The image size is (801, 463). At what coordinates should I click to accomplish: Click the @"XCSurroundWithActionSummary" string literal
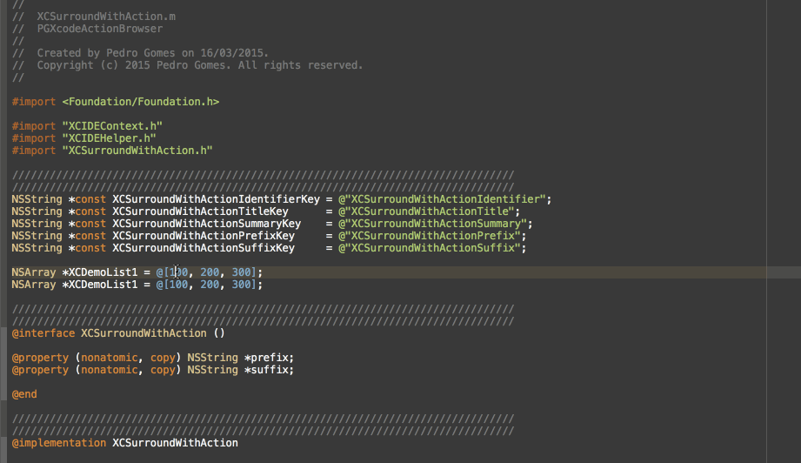pyautogui.click(x=433, y=224)
